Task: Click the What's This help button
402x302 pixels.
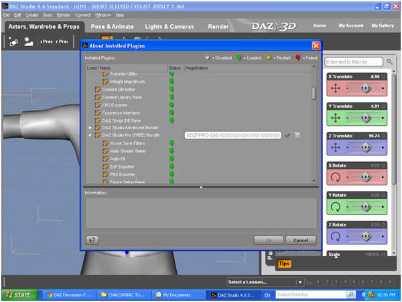Action: [x=92, y=240]
